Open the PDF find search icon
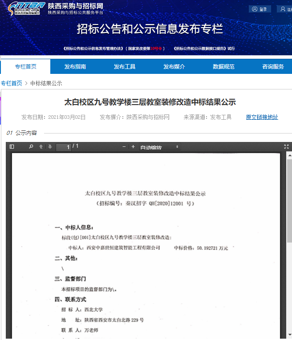 click(31, 146)
